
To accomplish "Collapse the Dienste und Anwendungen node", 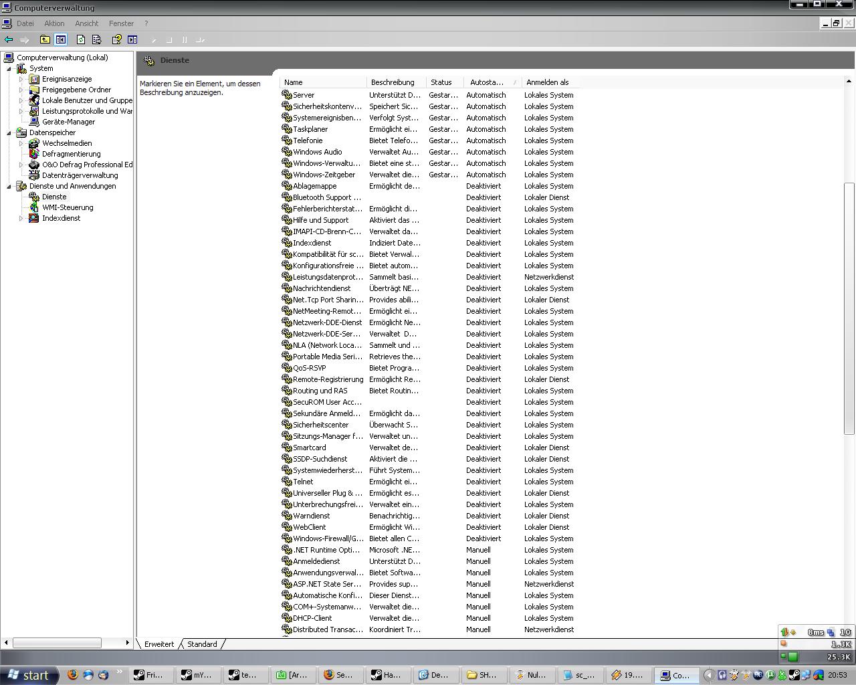I will 9,186.
